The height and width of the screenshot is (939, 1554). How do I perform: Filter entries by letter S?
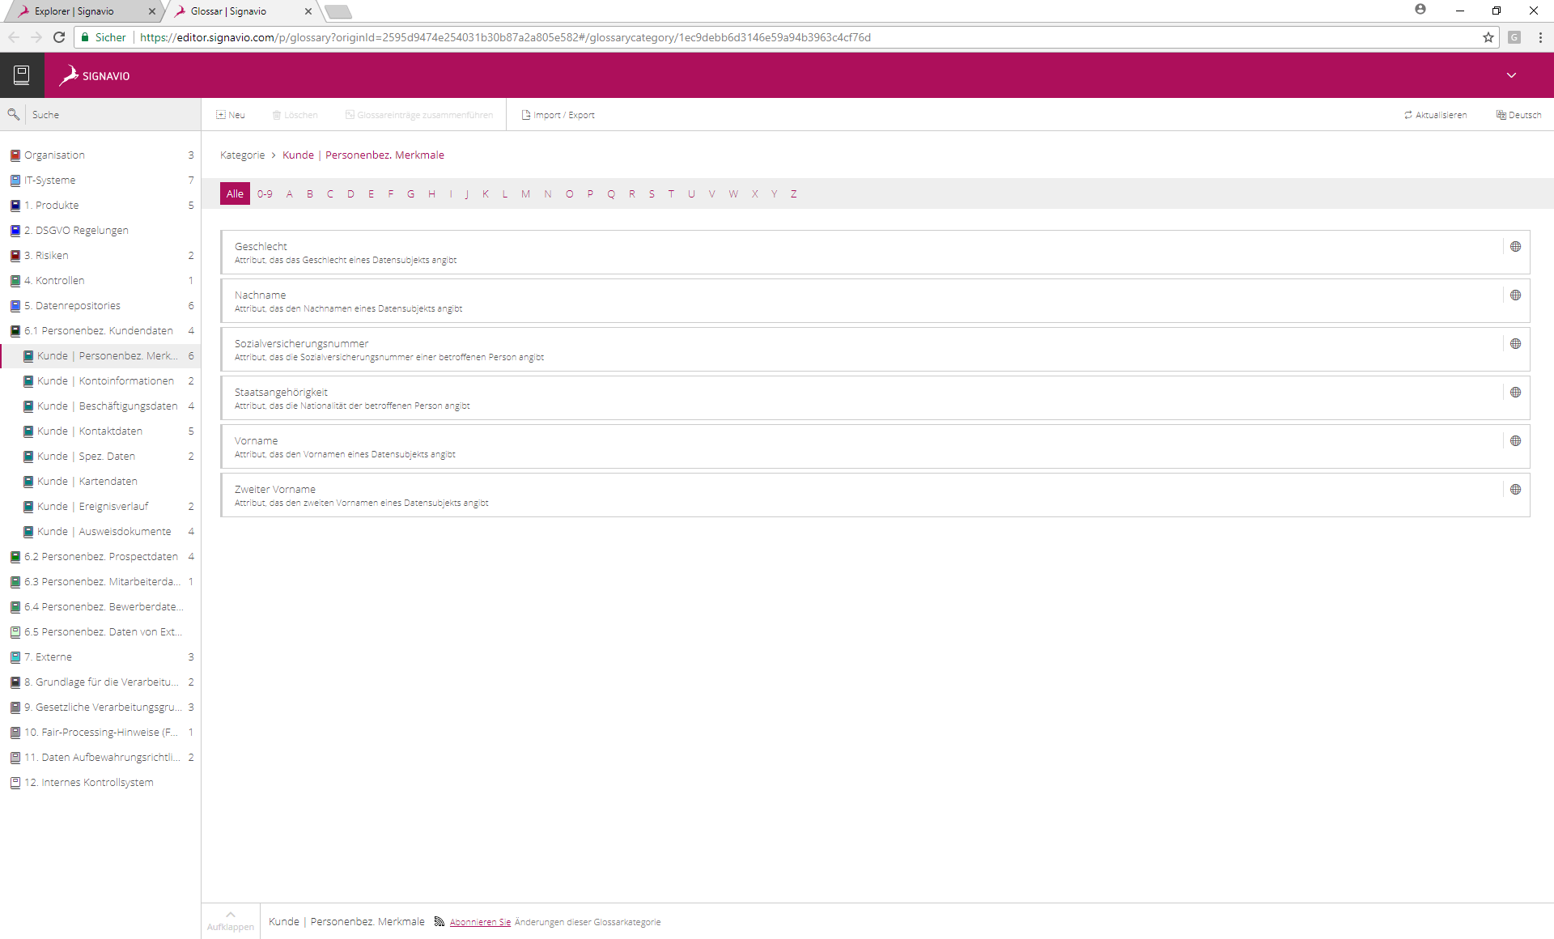coord(652,194)
